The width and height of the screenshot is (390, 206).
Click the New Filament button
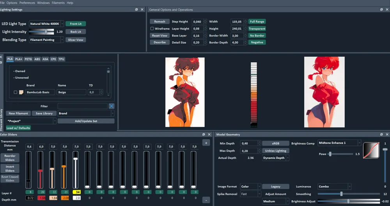pyautogui.click(x=18, y=113)
